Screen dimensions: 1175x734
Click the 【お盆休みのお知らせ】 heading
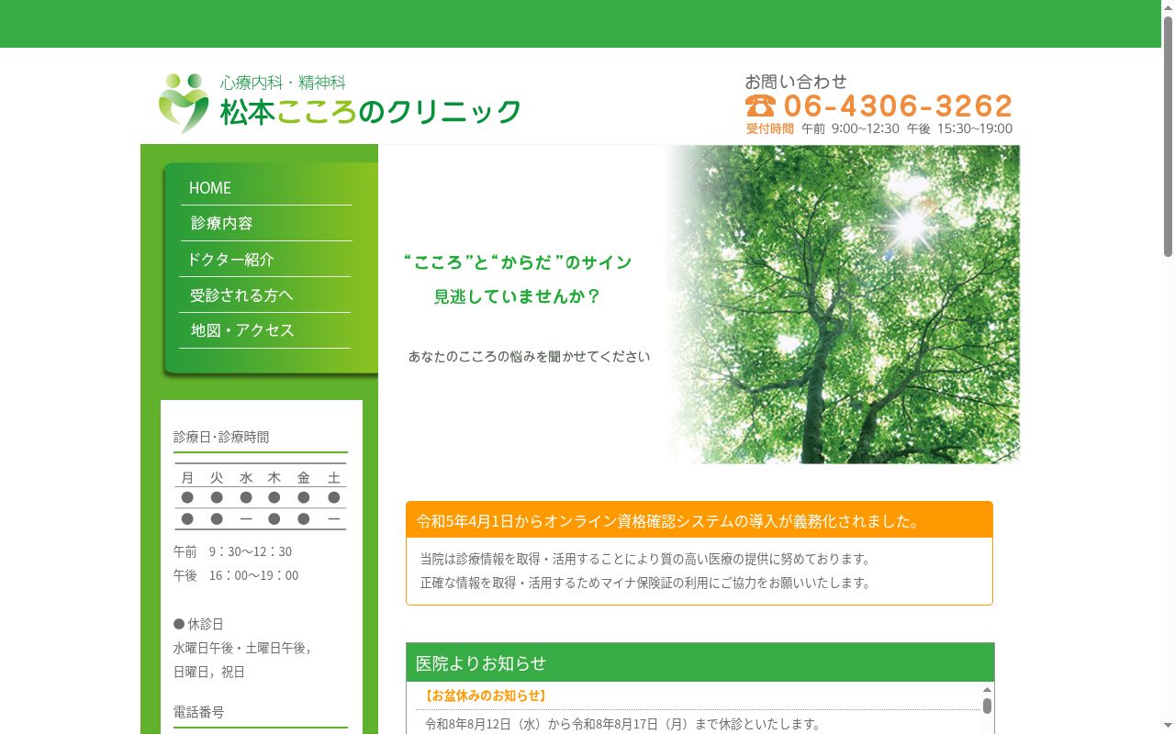click(485, 695)
